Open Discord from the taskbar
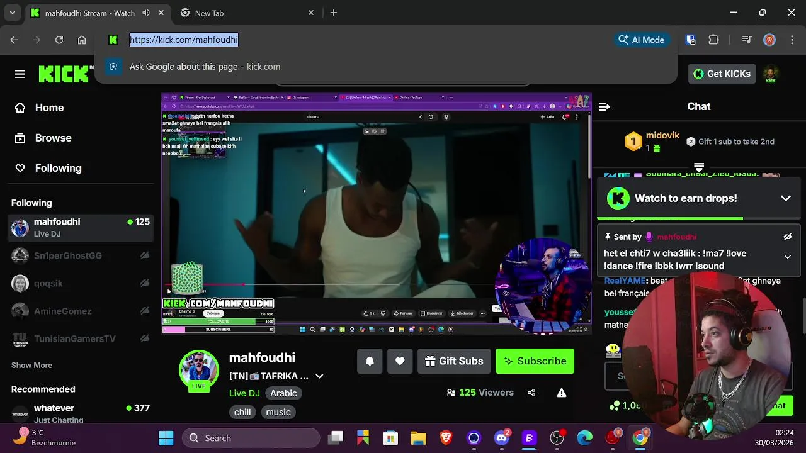This screenshot has width=806, height=453. pos(502,438)
